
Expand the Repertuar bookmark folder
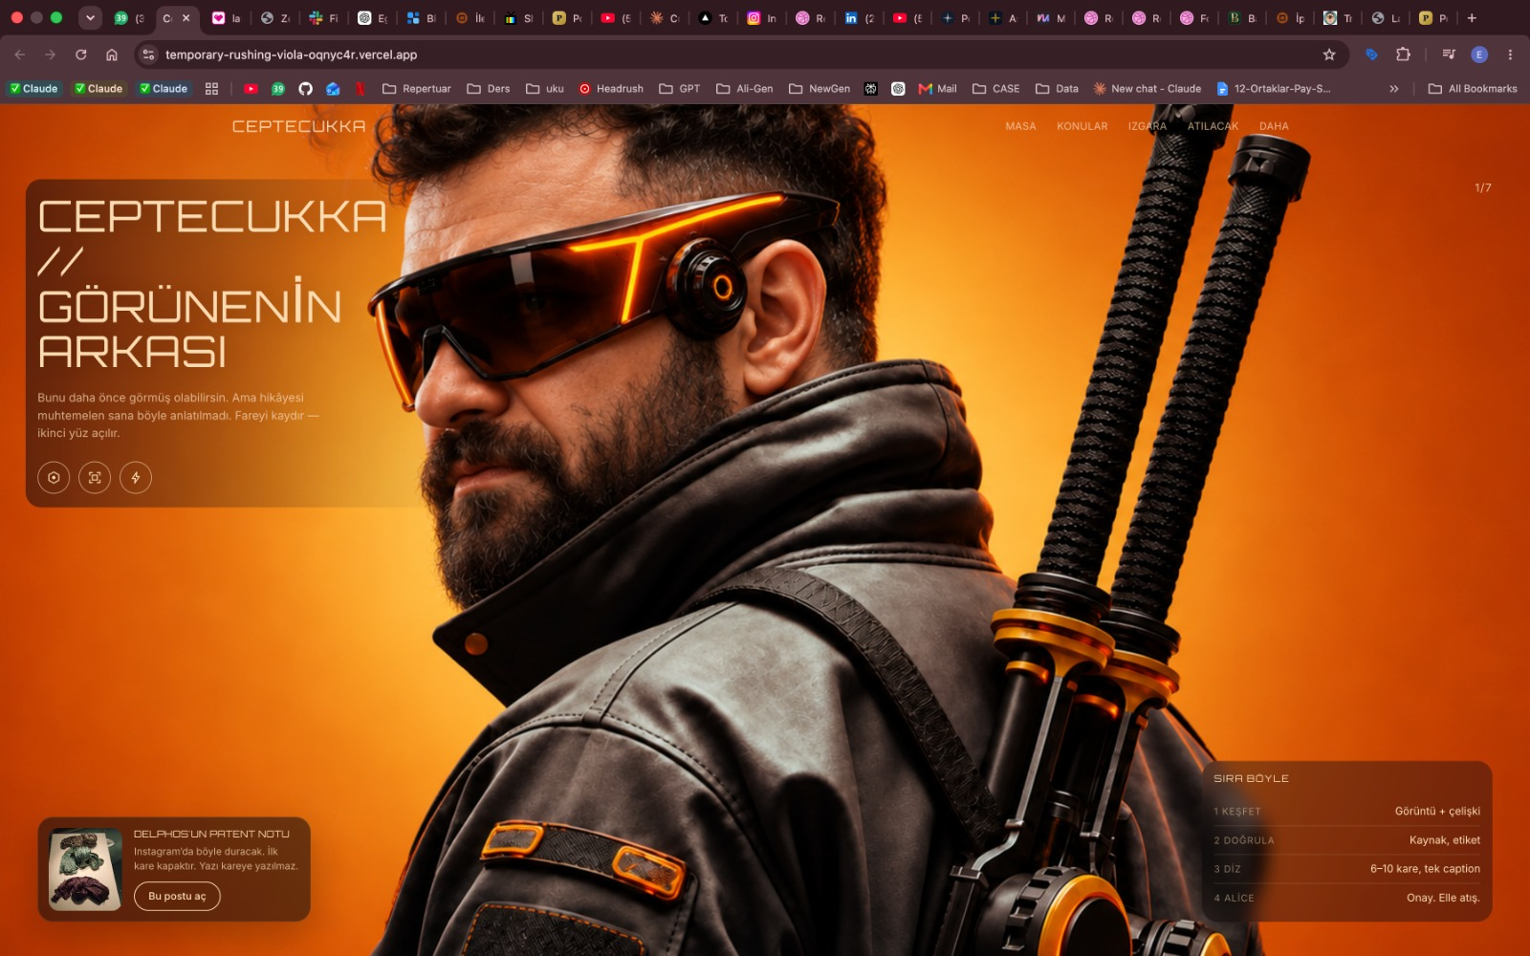(x=417, y=88)
